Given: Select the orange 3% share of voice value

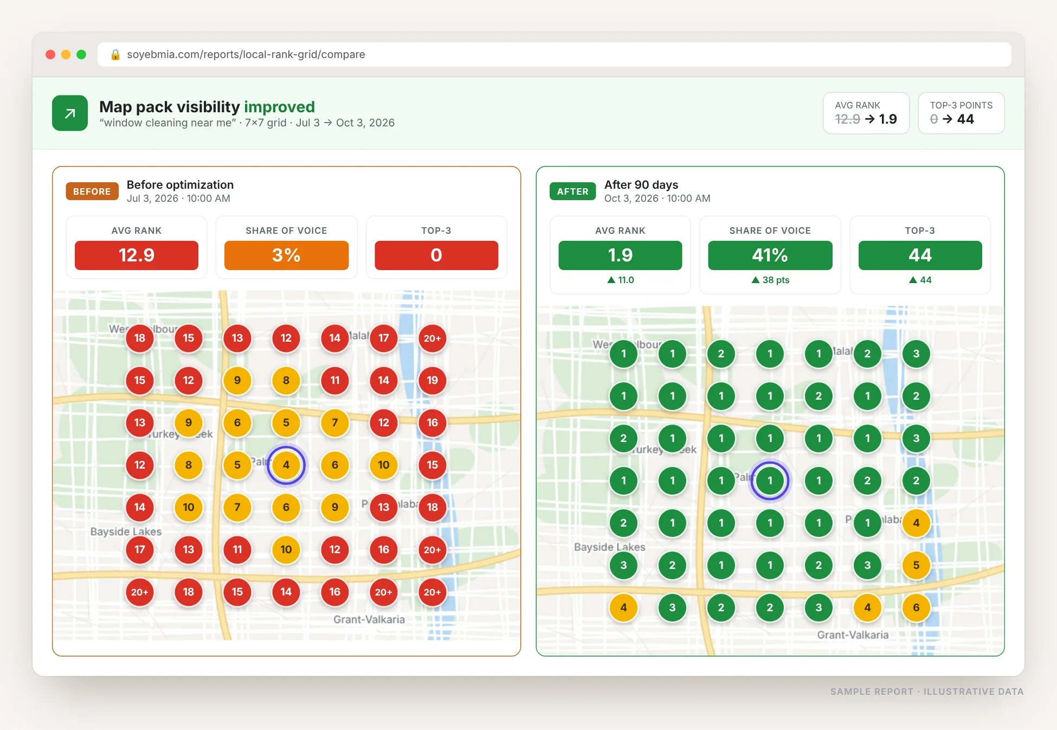Looking at the screenshot, I should [x=286, y=255].
